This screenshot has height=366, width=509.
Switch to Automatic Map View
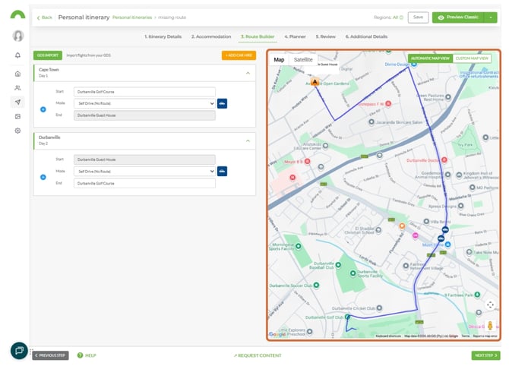[430, 58]
